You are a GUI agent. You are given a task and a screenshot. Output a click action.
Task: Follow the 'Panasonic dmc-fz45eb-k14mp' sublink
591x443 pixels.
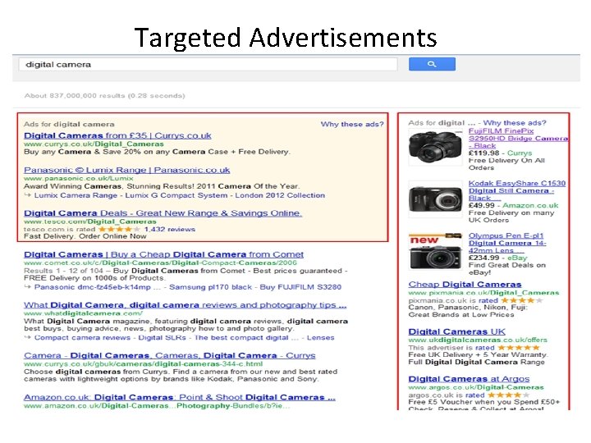click(x=92, y=287)
